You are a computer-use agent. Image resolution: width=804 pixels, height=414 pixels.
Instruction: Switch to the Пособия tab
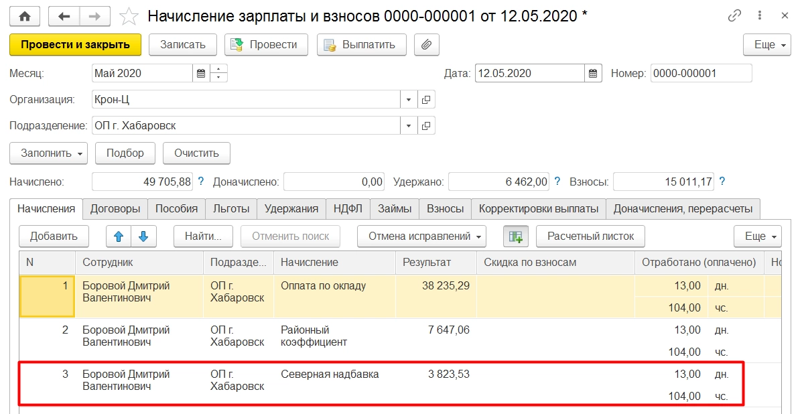pyautogui.click(x=177, y=208)
